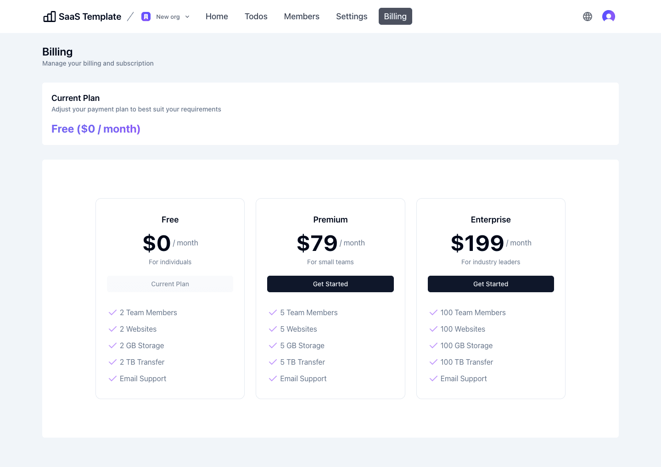Click the SaaS Template bar chart logo icon
The width and height of the screenshot is (661, 467).
(x=49, y=16)
